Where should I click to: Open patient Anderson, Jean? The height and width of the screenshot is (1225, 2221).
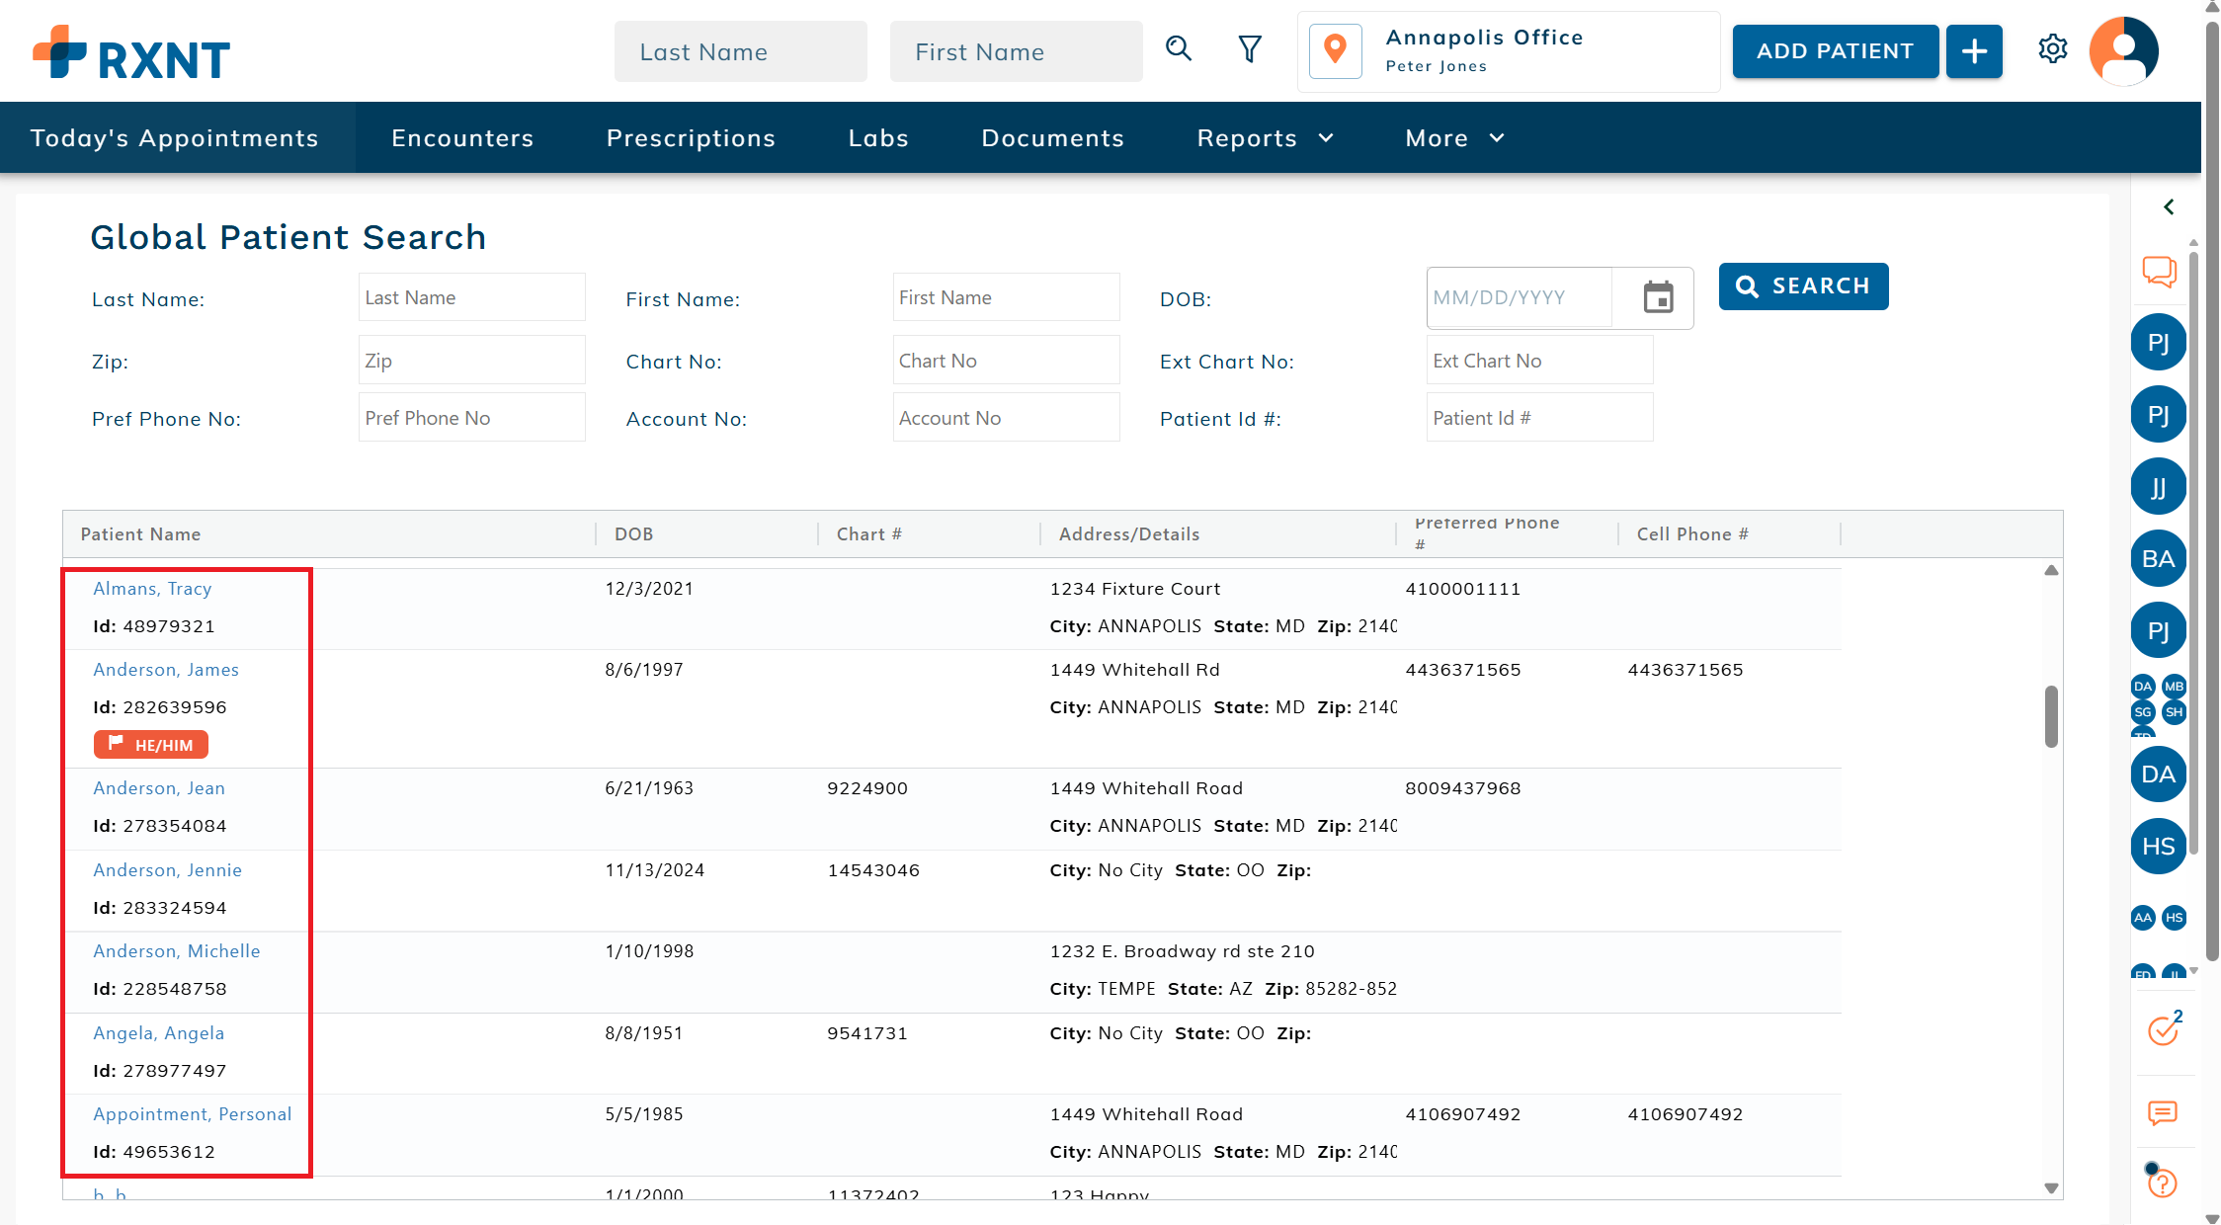click(159, 788)
